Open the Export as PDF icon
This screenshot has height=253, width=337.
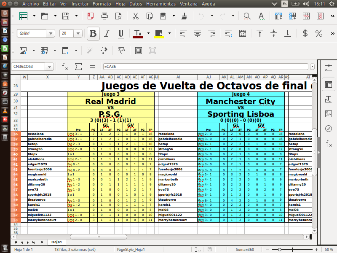91,16
